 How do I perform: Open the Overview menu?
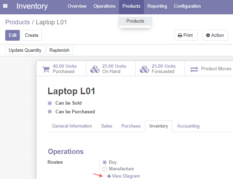(77, 6)
